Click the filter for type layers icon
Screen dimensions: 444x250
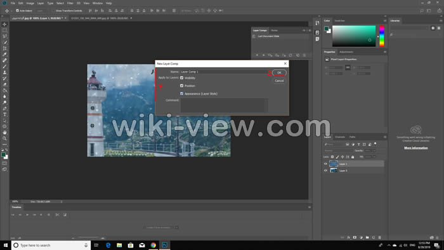pos(358,145)
